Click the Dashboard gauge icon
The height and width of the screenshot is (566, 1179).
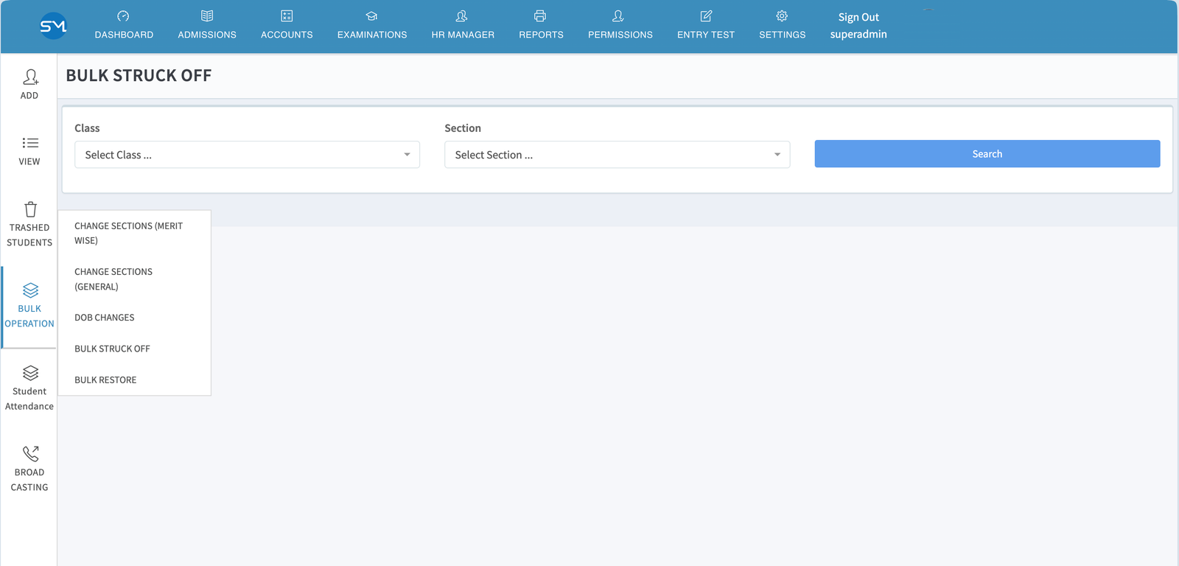click(x=124, y=16)
